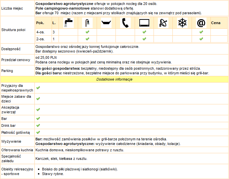229x179 pixels.
Task: Click checkmark next to Akceptacja zwierząt
Action: coord(38,110)
